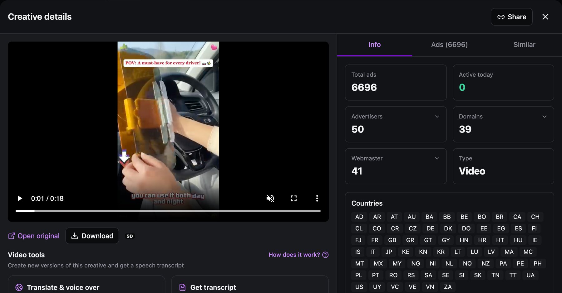Click the question mark help icon

click(325, 255)
